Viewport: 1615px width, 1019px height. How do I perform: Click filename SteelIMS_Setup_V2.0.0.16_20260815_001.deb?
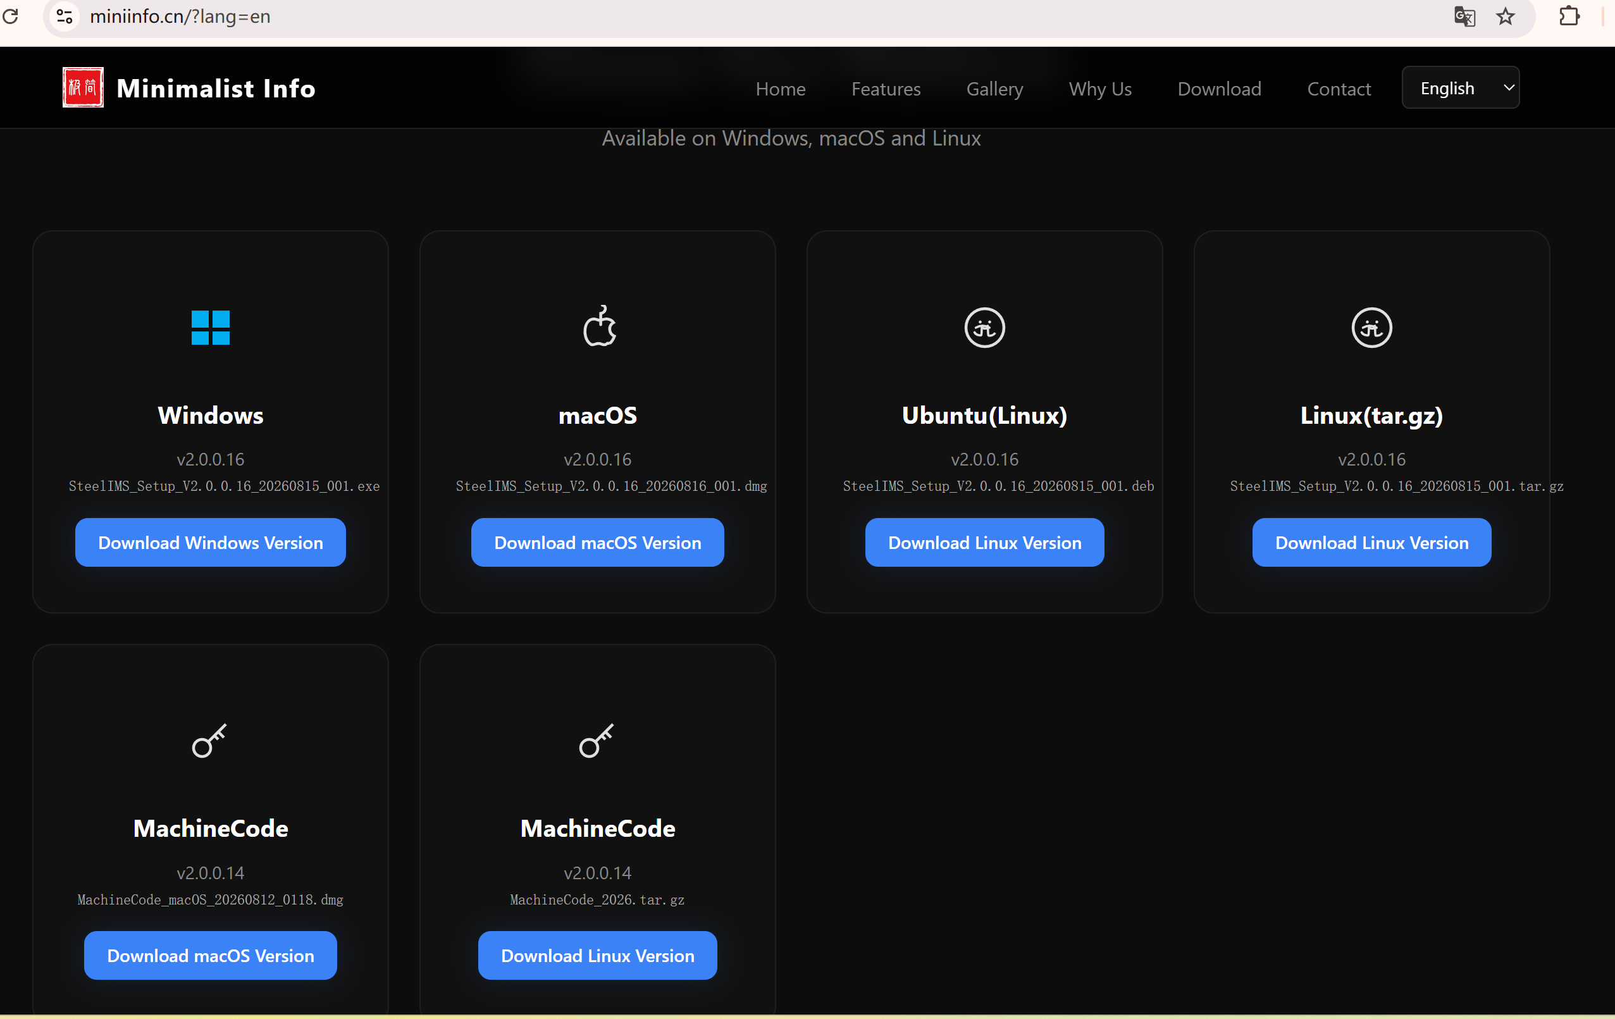coord(998,486)
